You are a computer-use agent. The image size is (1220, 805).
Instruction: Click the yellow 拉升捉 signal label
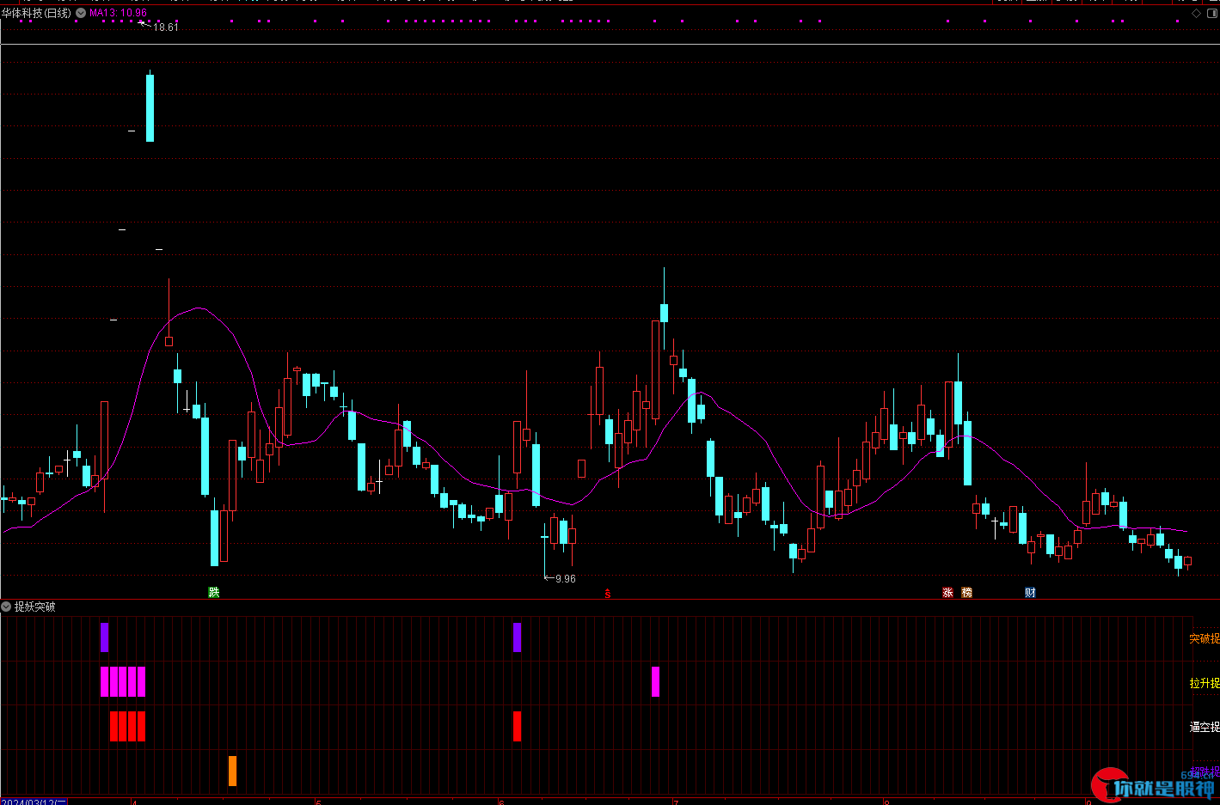1205,683
